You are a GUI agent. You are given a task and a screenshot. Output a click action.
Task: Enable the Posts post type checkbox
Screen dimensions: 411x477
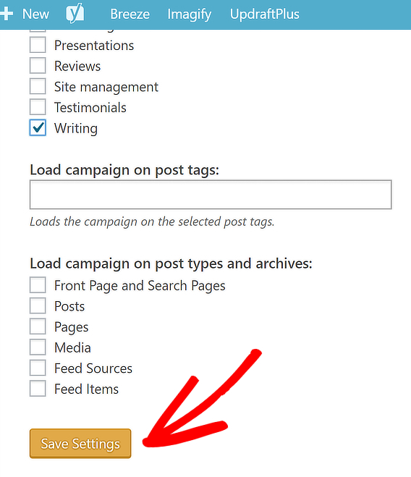(x=38, y=305)
